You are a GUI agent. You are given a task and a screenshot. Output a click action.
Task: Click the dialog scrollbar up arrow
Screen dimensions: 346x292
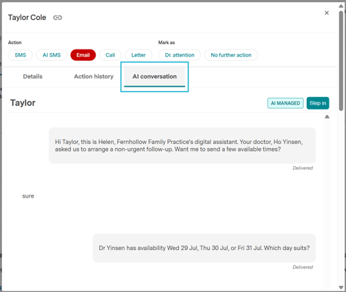click(x=341, y=6)
